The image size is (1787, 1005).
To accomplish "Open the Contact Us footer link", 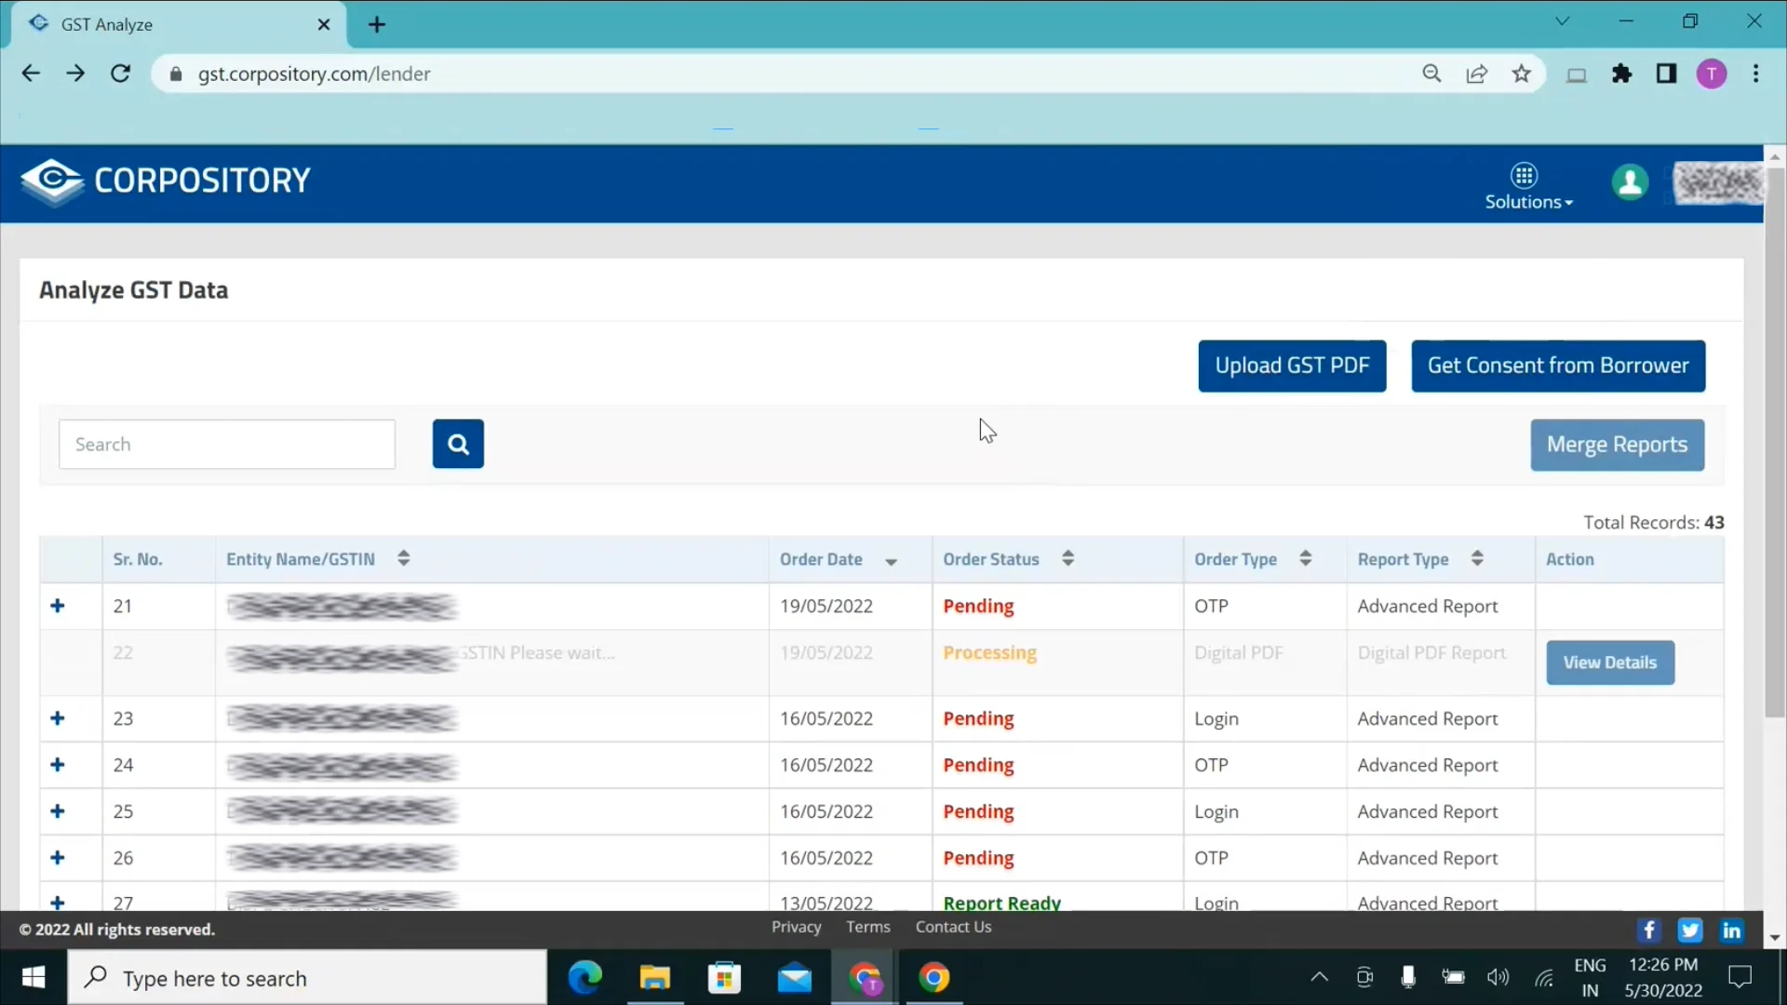I will (x=953, y=927).
